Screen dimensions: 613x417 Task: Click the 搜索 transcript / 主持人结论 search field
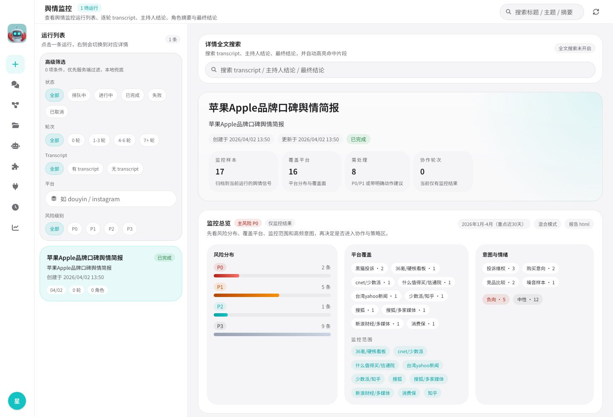click(400, 70)
